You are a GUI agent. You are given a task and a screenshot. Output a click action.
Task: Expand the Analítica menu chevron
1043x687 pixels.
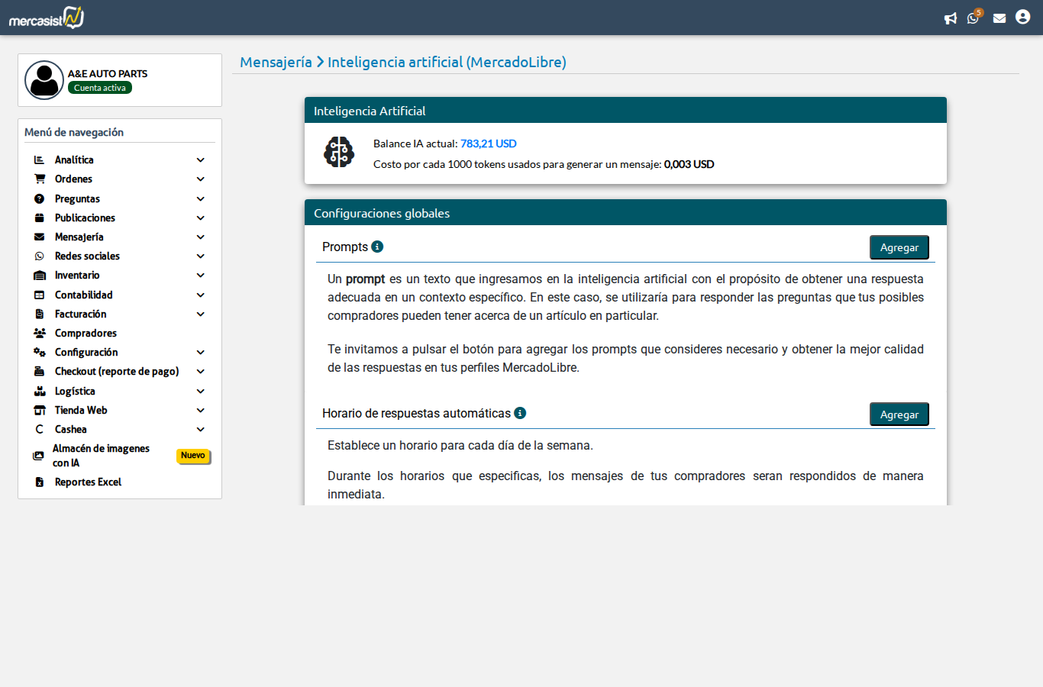pyautogui.click(x=200, y=160)
